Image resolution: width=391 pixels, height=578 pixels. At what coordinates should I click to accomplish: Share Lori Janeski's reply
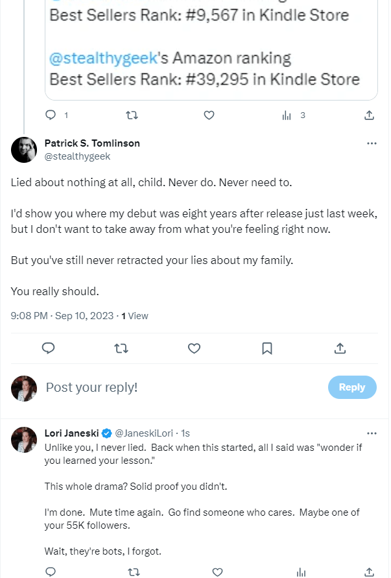point(369,572)
